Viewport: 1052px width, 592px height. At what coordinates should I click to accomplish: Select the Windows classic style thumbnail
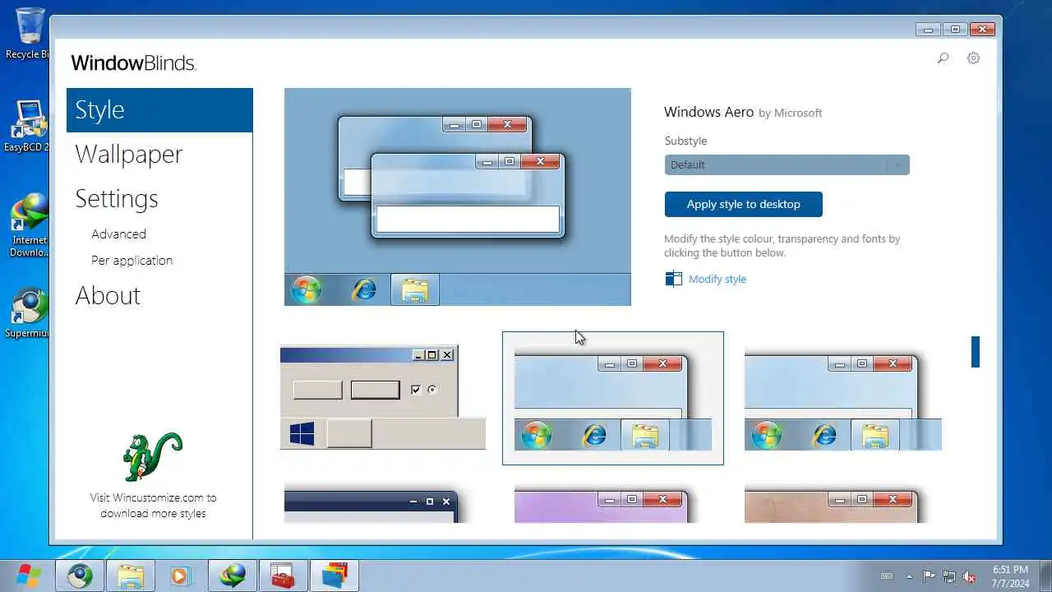point(382,398)
